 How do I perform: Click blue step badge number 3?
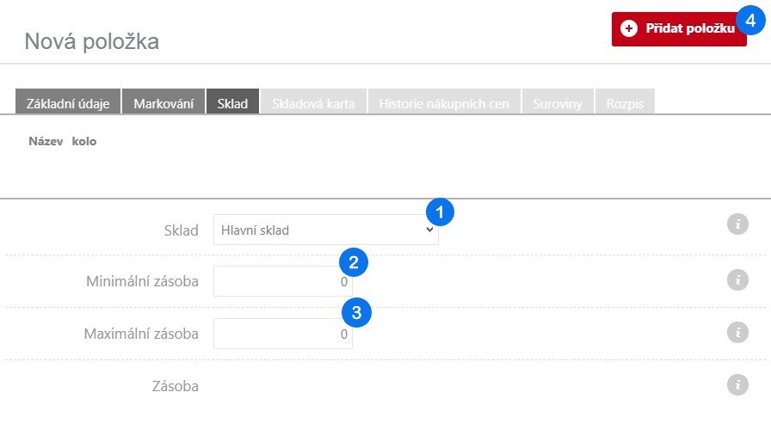click(355, 312)
